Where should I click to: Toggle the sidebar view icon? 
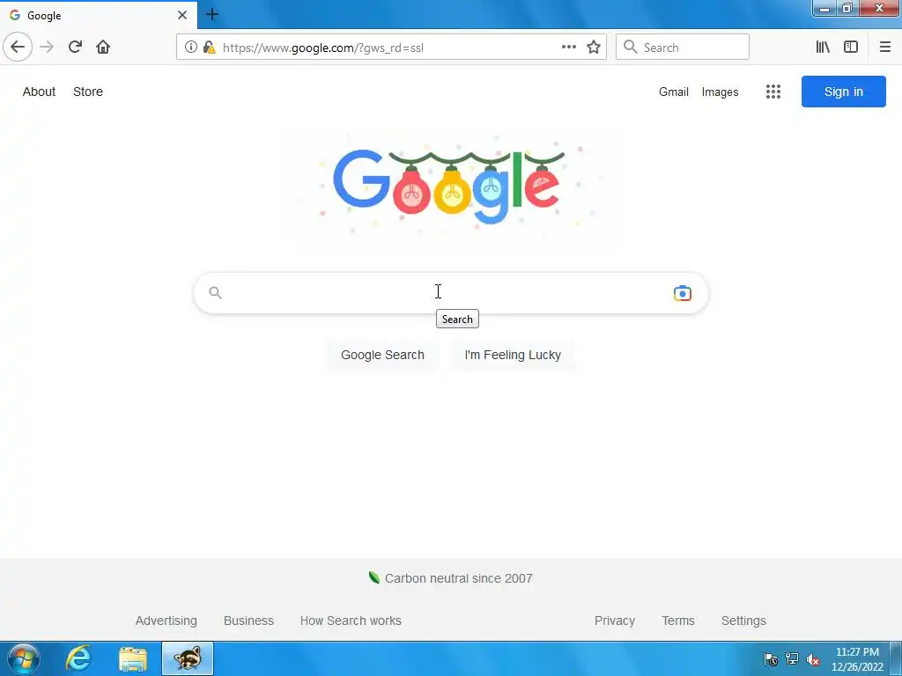[851, 48]
